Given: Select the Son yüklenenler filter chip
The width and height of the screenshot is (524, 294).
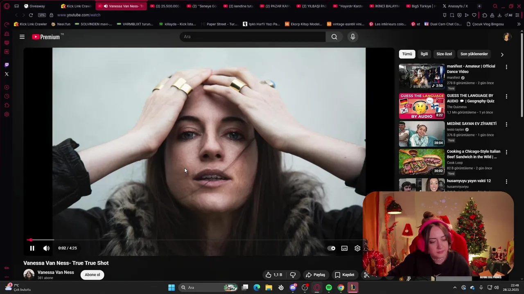Looking at the screenshot, I should (x=474, y=54).
